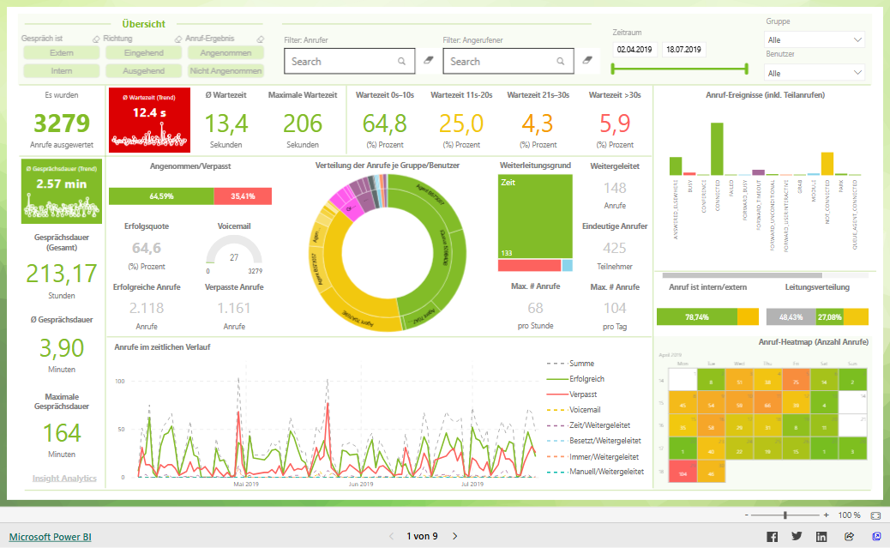Open the Gruppe dropdown

point(815,39)
